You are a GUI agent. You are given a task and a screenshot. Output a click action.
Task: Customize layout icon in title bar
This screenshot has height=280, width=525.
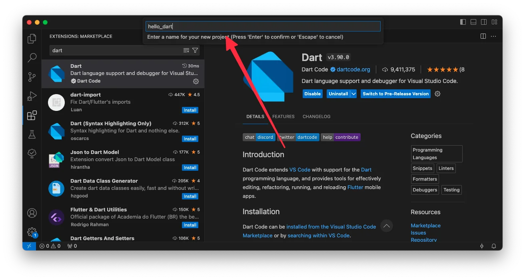[494, 22]
